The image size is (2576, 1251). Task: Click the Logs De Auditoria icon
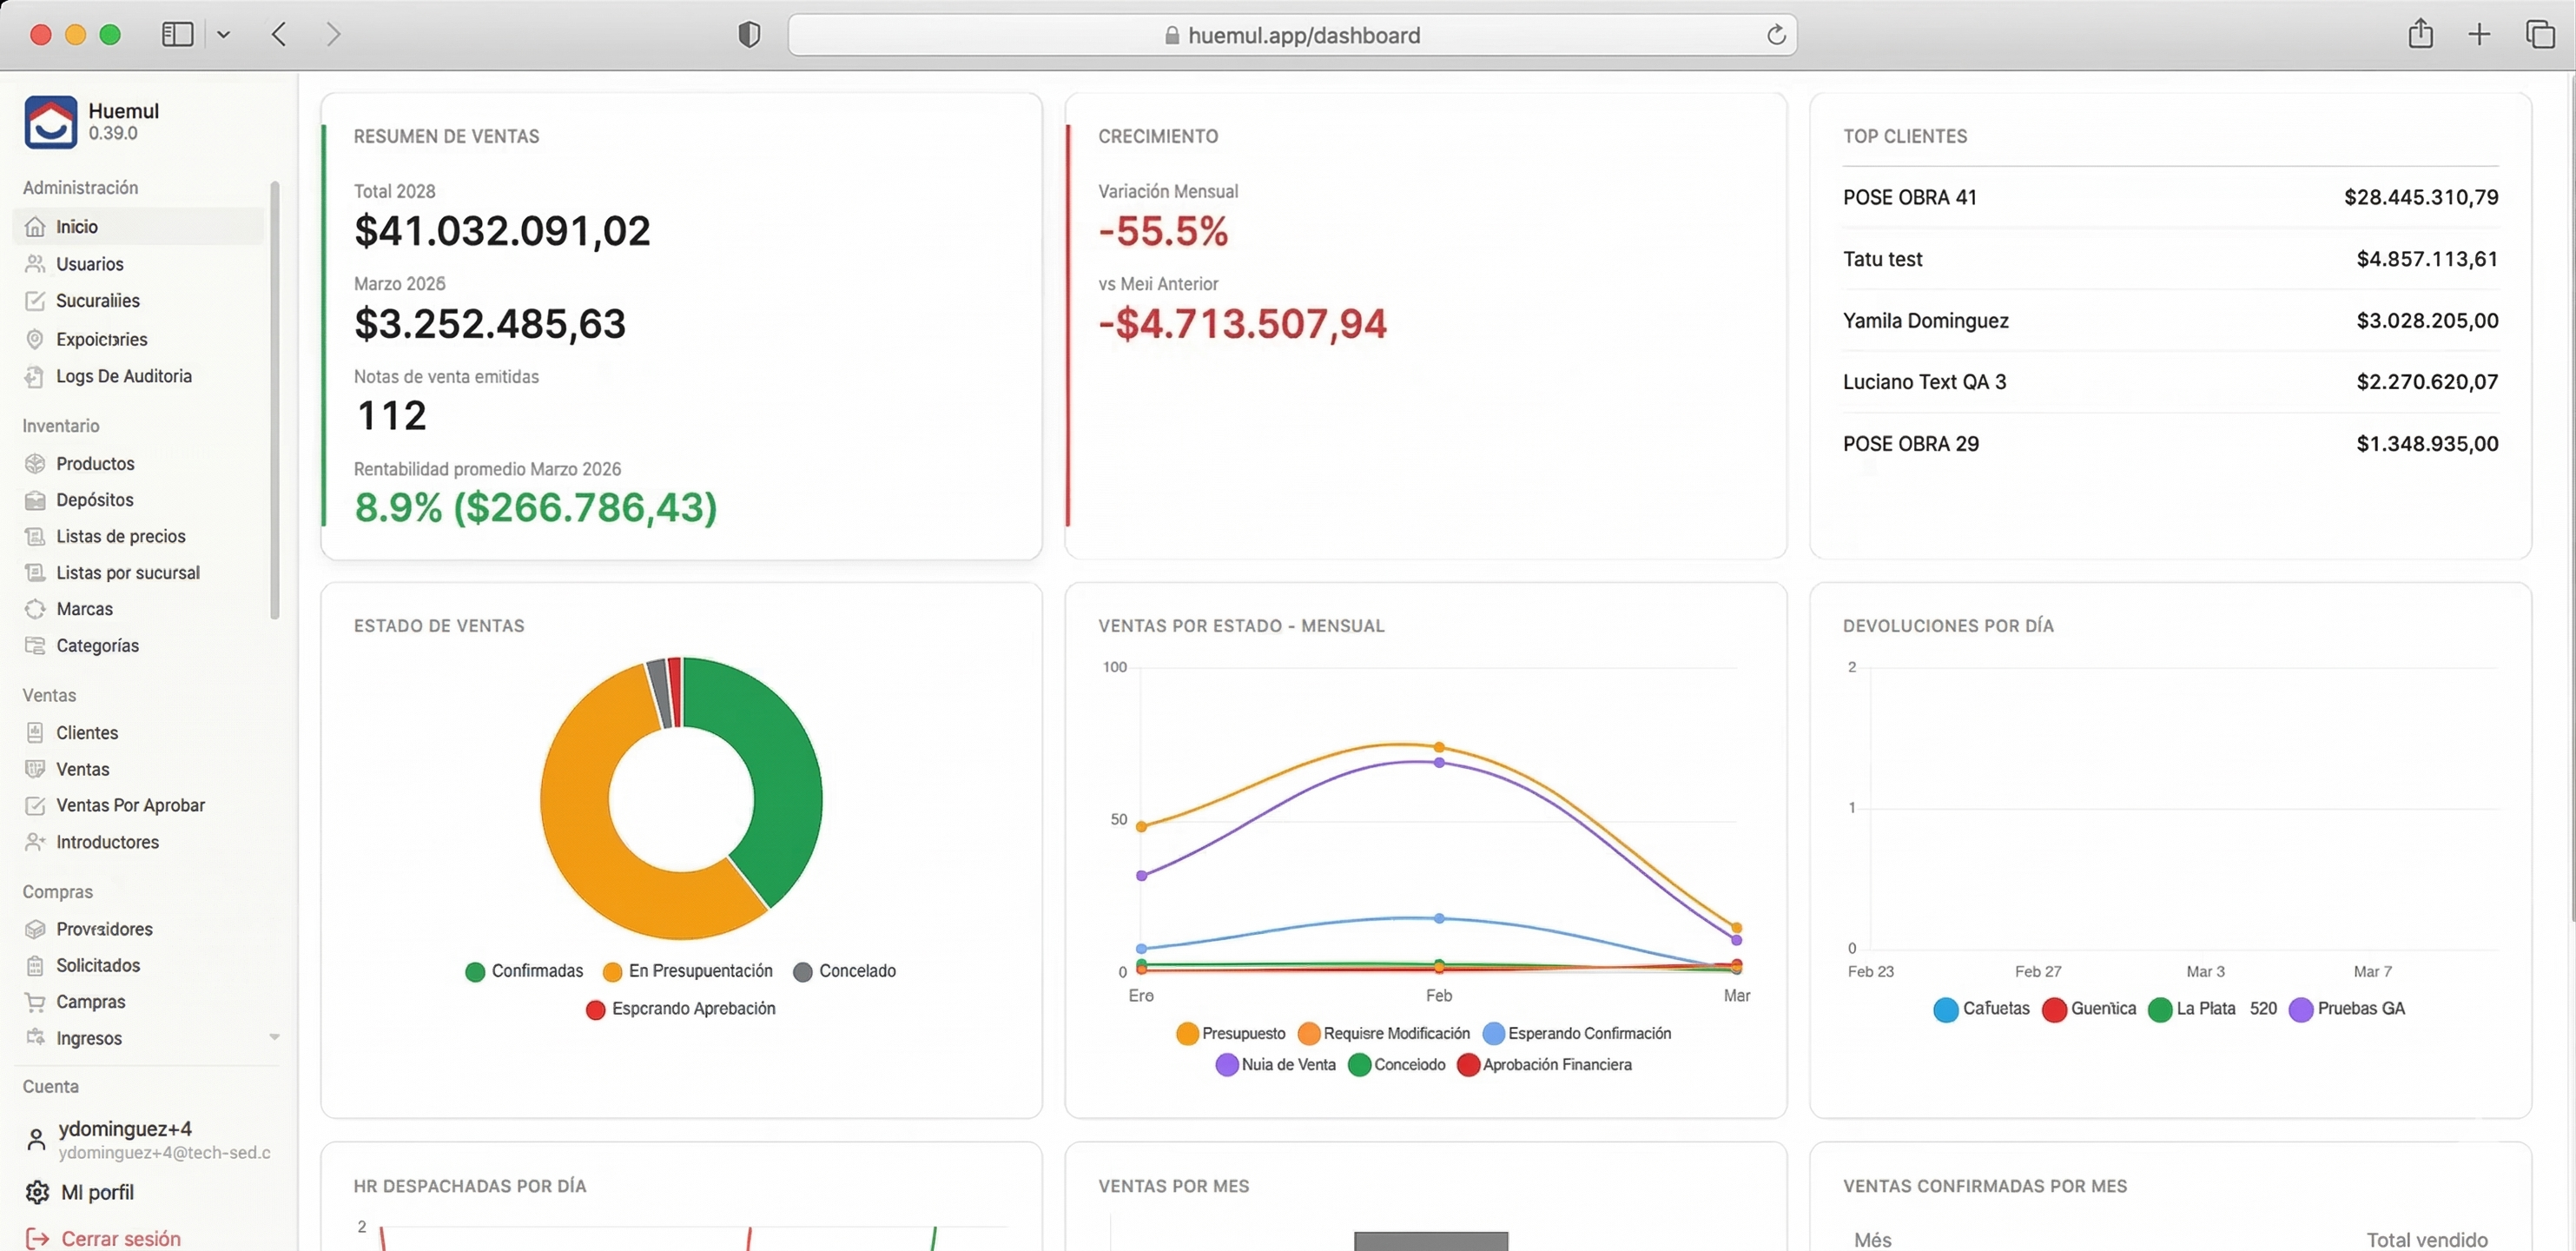click(35, 377)
